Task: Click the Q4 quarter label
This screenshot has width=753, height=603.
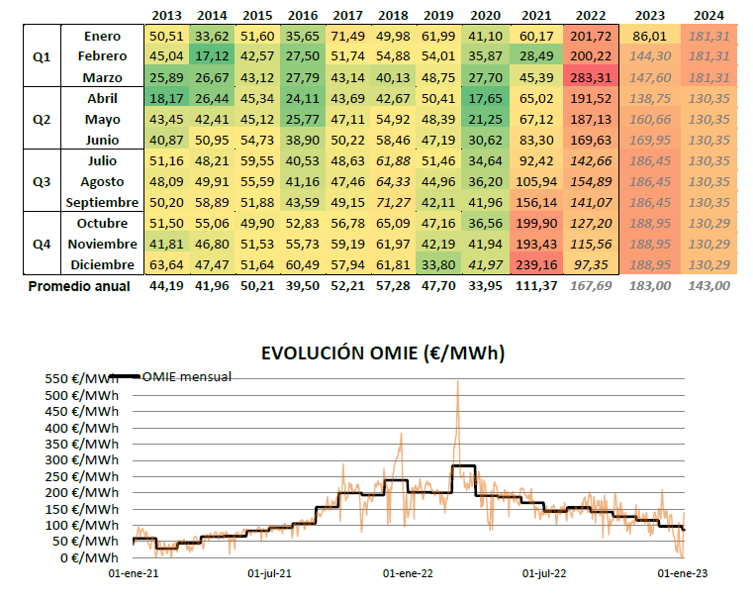Action: [x=42, y=245]
